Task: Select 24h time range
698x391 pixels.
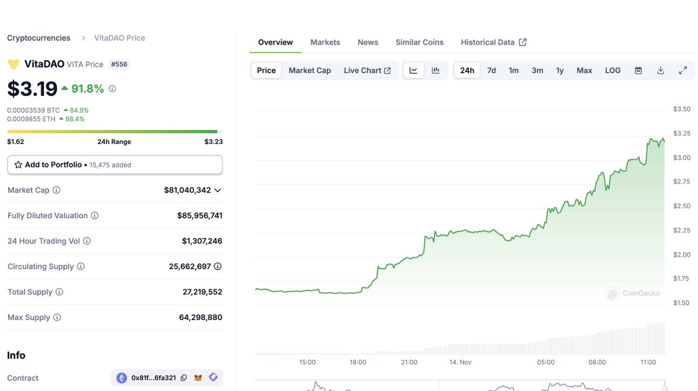Action: pos(467,70)
